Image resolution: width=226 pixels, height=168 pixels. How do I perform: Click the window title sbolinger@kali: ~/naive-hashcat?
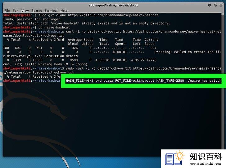coord(113,5)
